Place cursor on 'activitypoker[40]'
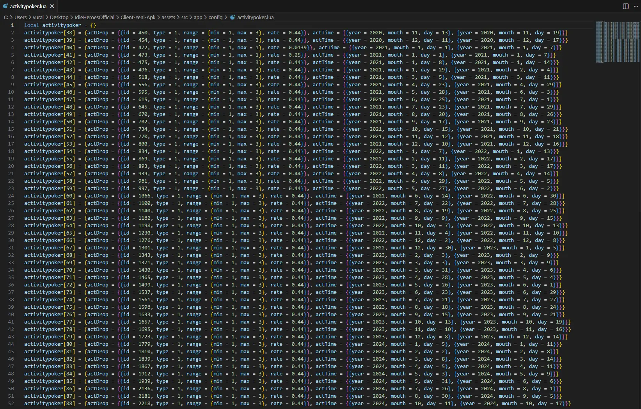 tap(50, 48)
